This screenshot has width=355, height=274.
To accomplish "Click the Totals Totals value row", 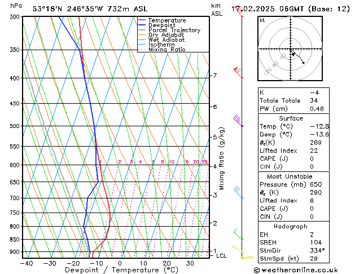I will [293, 100].
